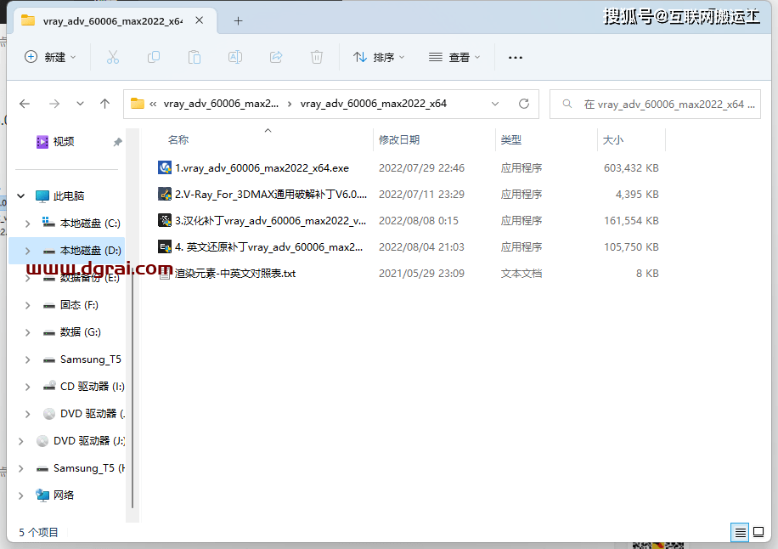Open the 查看 view dropdown
This screenshot has width=778, height=549.
click(x=454, y=58)
